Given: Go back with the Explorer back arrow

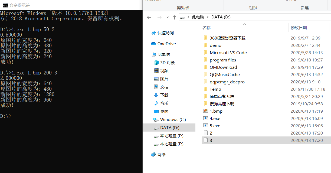Looking at the screenshot, I should pos(149,17).
